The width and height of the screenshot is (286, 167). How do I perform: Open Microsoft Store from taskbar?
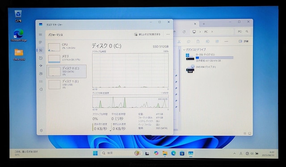[x=182, y=153]
